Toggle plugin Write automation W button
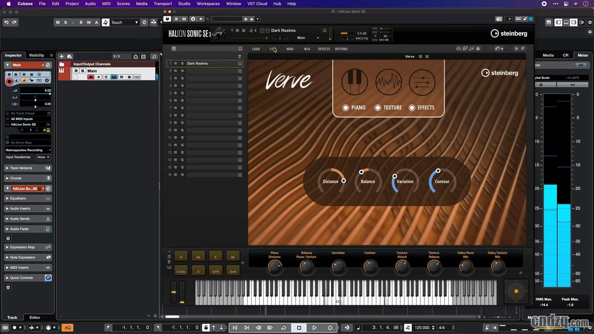Image resolution: width=594 pixels, height=334 pixels. (x=184, y=19)
